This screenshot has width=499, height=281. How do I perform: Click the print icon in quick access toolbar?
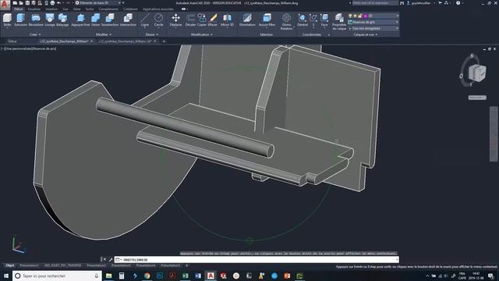pos(52,3)
